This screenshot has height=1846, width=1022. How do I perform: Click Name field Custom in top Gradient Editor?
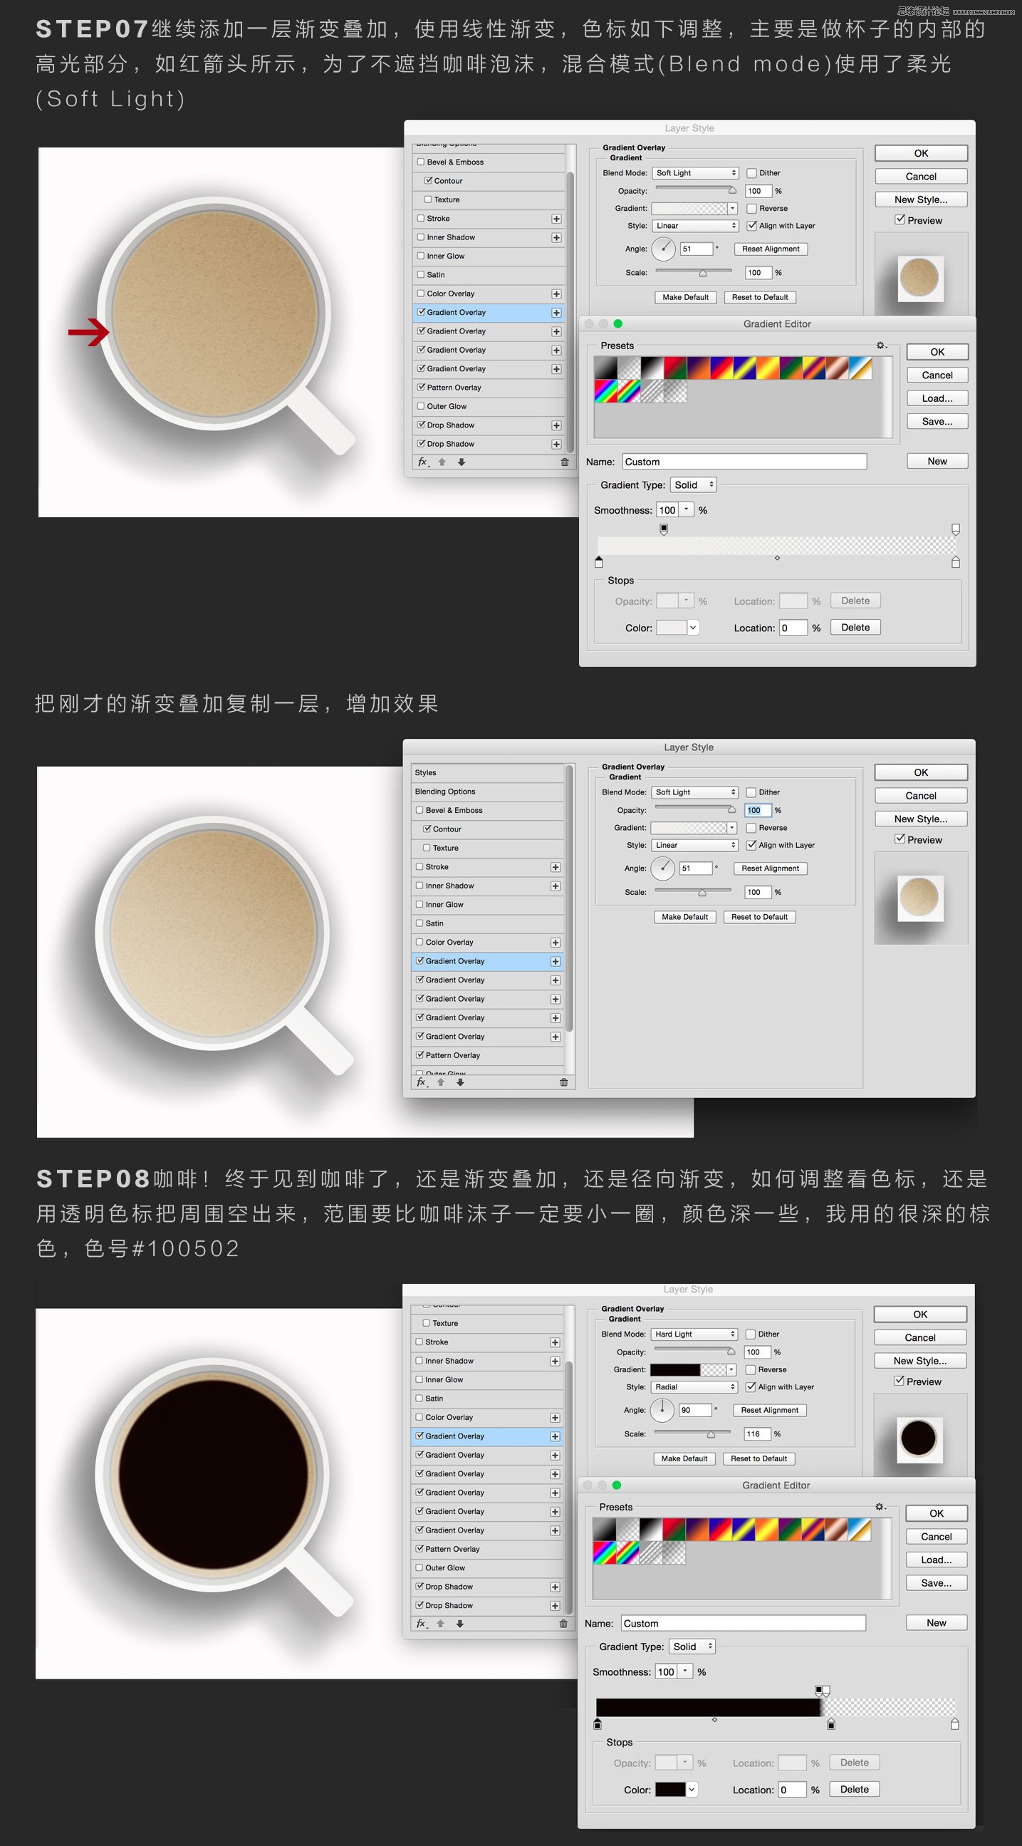click(x=744, y=462)
